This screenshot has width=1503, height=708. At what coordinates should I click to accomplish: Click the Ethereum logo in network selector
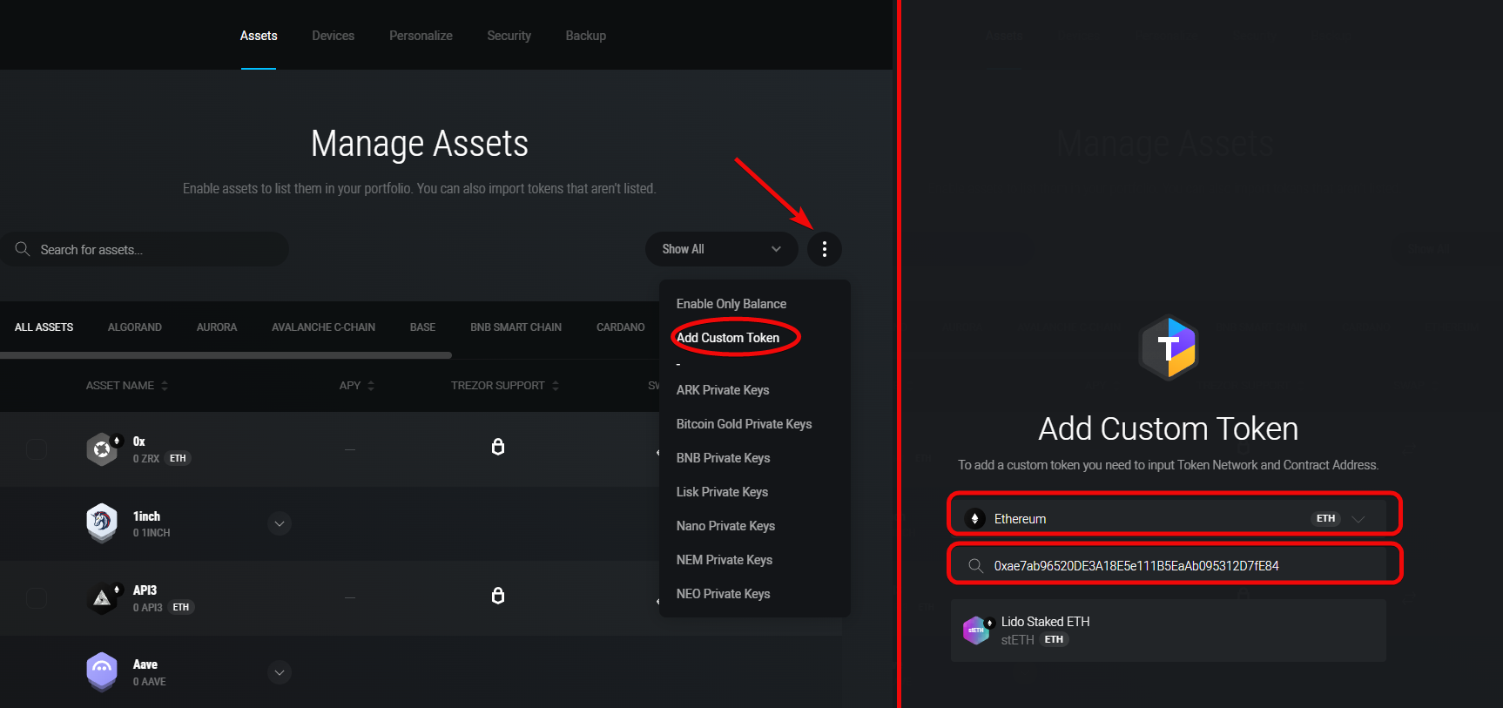click(975, 518)
